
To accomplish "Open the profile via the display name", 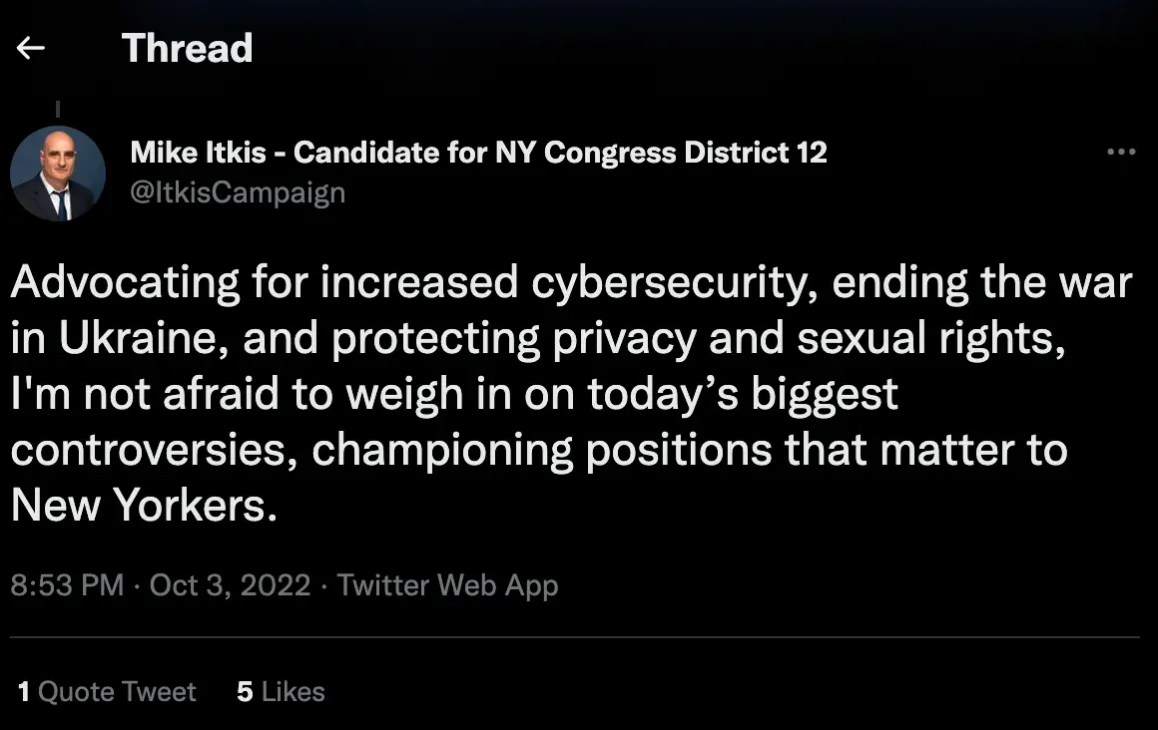I will point(478,152).
